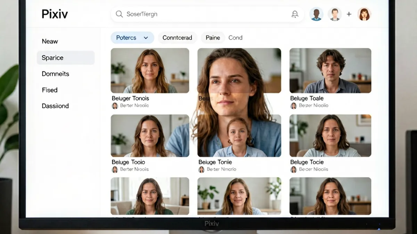This screenshot has width=417, height=234.
Task: Open Sparice in the sidebar
Action: pyautogui.click(x=66, y=58)
